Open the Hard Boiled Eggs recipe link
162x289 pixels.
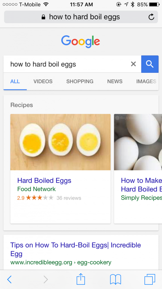click(x=44, y=180)
